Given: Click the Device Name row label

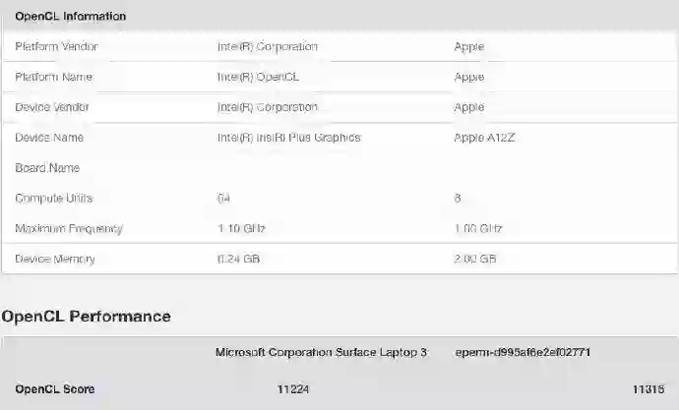Looking at the screenshot, I should 49,138.
